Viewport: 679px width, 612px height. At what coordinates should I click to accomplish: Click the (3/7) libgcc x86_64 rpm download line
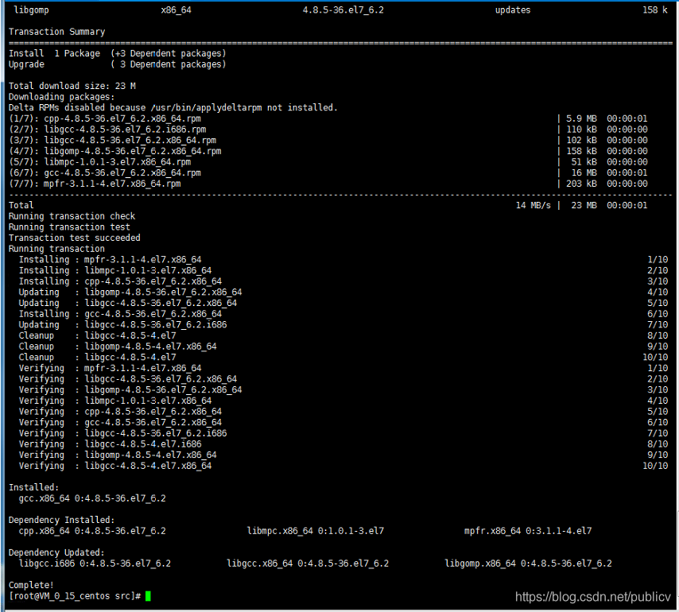(x=328, y=140)
